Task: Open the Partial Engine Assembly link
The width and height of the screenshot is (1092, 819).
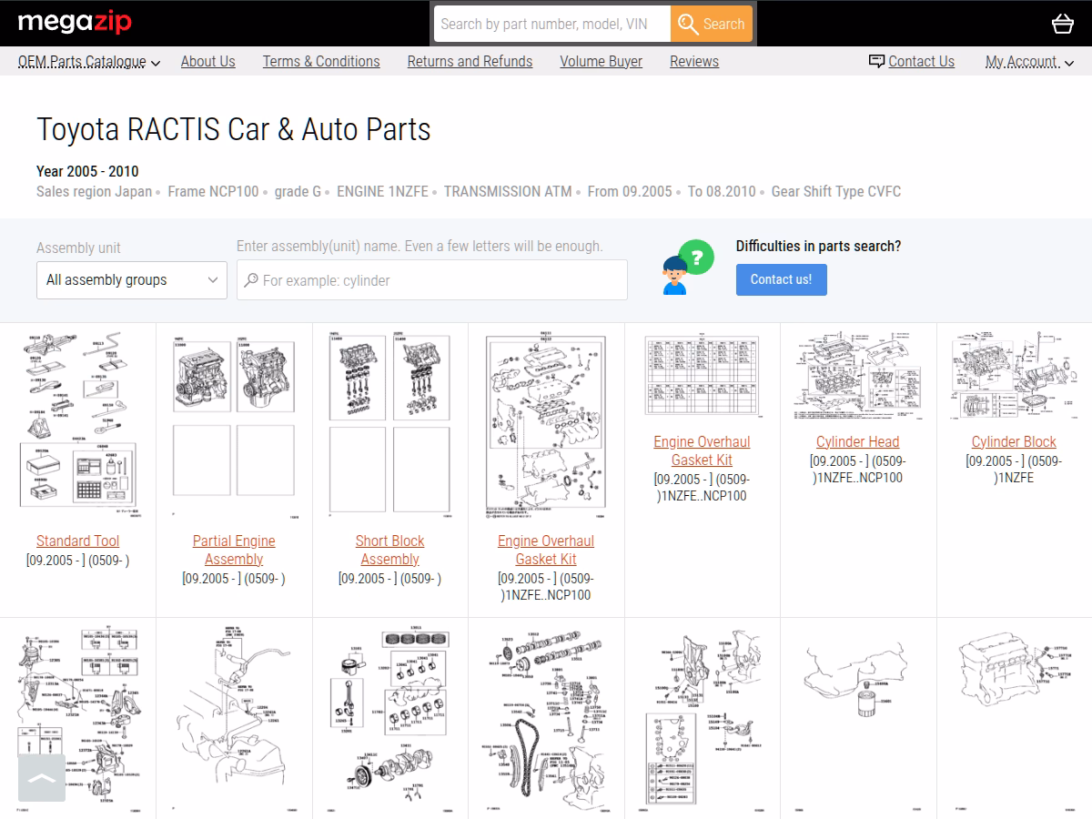Action: click(234, 550)
